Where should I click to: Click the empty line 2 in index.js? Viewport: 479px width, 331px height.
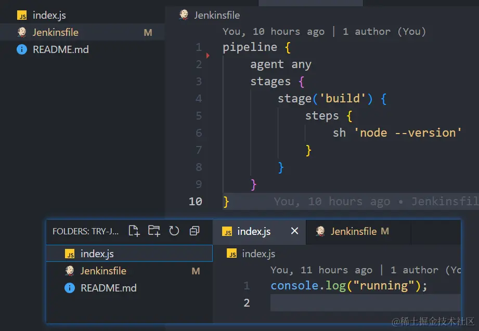(x=365, y=303)
